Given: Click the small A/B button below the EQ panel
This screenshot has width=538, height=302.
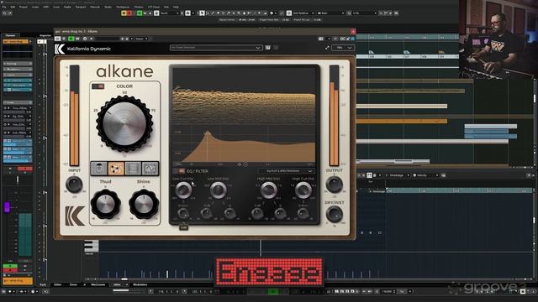Looking at the screenshot, I should (x=183, y=227).
